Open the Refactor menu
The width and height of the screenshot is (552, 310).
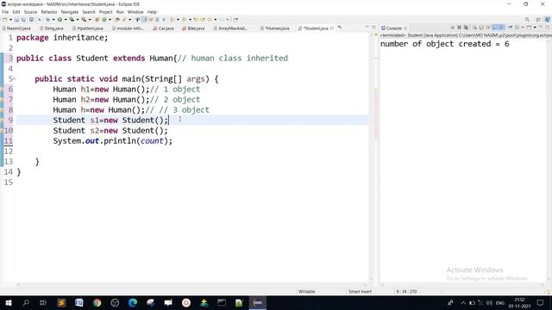[x=49, y=12]
